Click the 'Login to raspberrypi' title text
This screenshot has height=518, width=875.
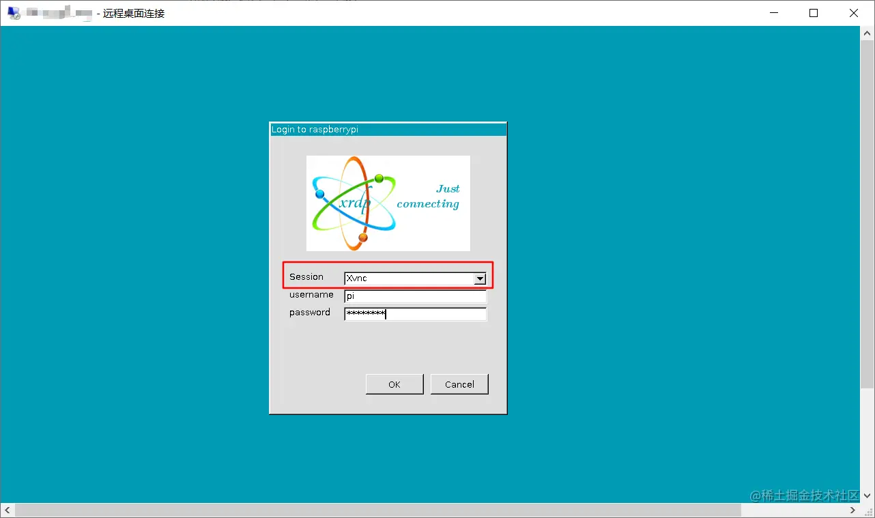(x=315, y=130)
